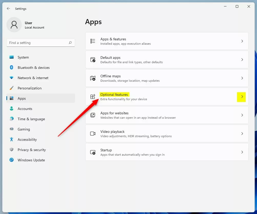This screenshot has height=214, width=257.
Task: Open Apps & features title
Action: 113,39
